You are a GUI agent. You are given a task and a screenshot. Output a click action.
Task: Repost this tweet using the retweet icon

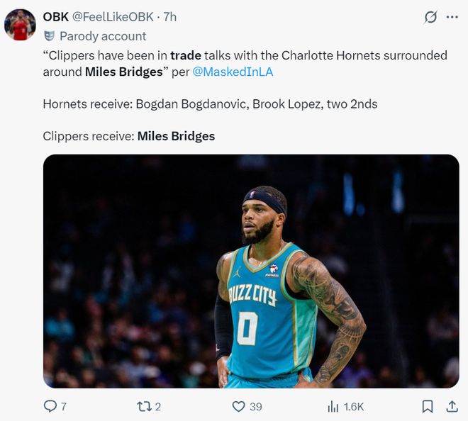pos(143,406)
